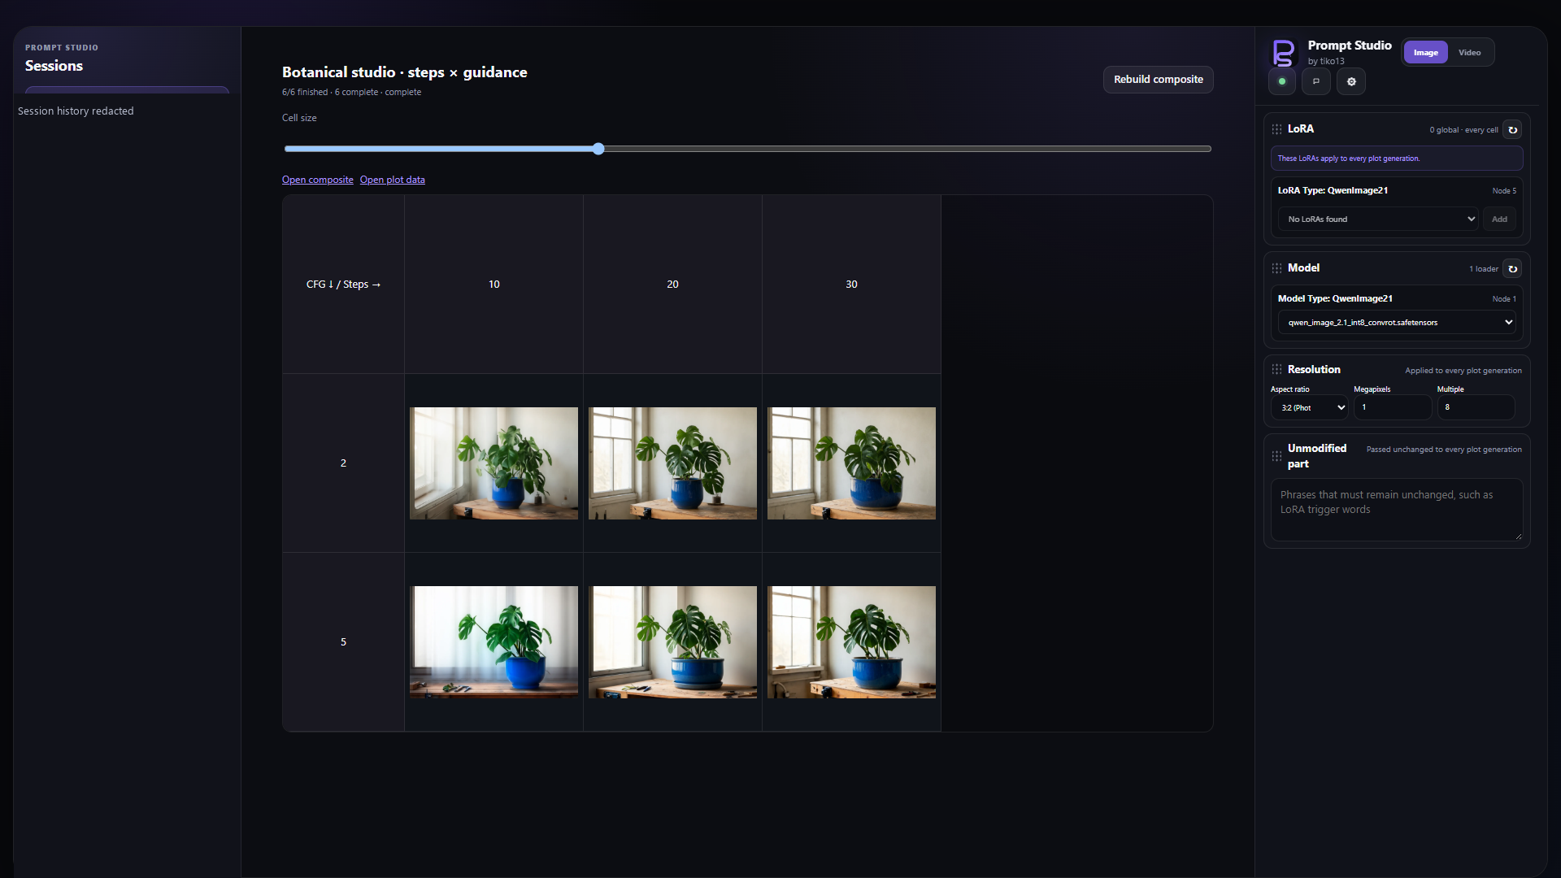Click the 'Node 1' label
The width and height of the screenshot is (1561, 878).
[1504, 299]
